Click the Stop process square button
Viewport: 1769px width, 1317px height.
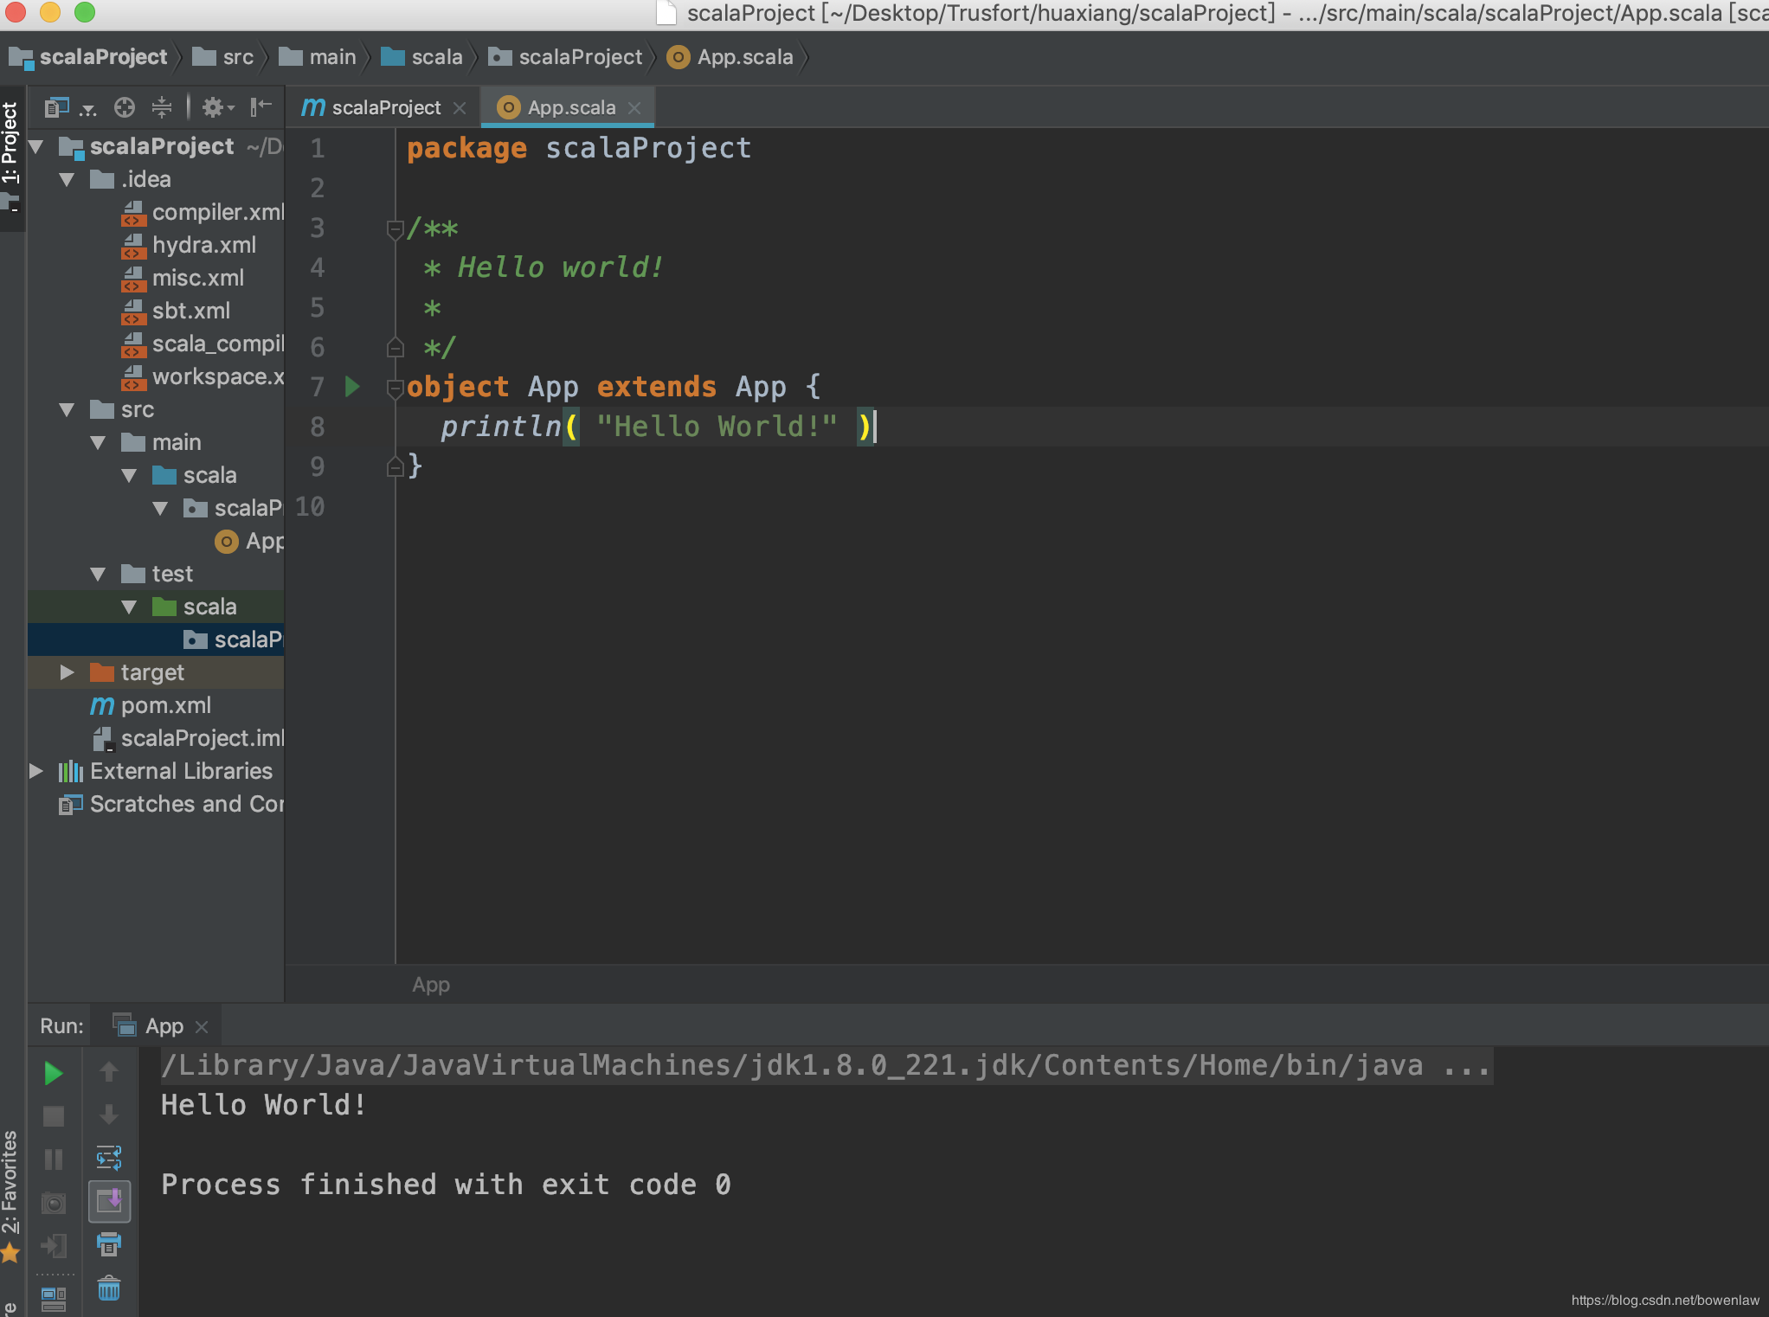click(54, 1116)
